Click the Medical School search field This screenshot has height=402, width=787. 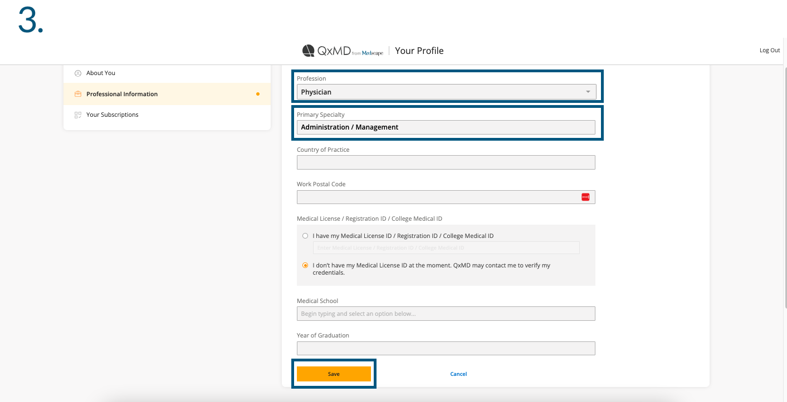(x=446, y=314)
